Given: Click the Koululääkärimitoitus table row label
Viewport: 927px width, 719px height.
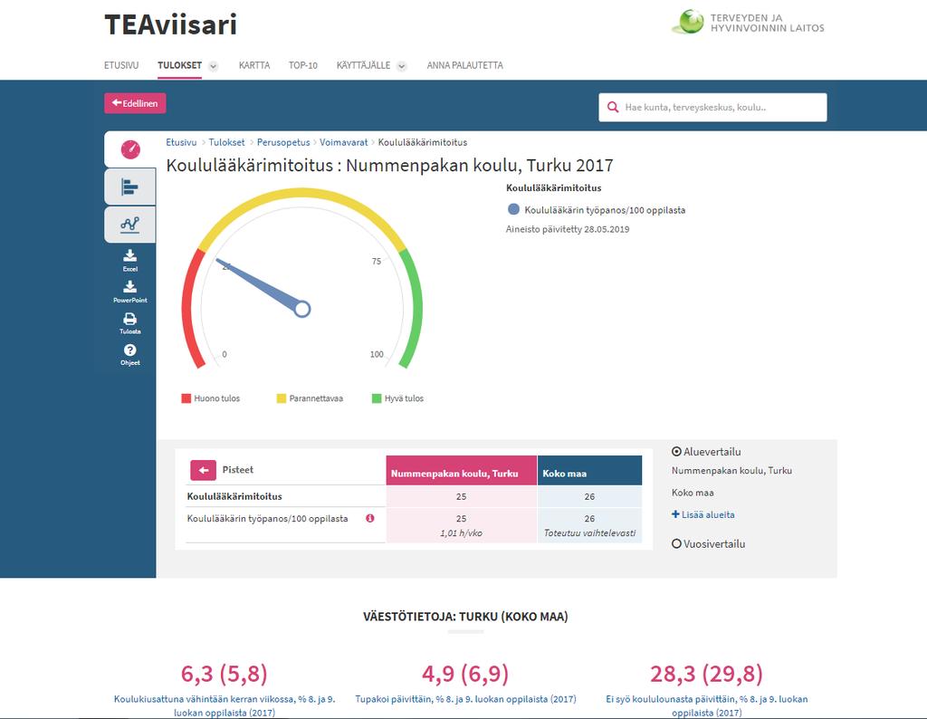Looking at the screenshot, I should click(234, 496).
